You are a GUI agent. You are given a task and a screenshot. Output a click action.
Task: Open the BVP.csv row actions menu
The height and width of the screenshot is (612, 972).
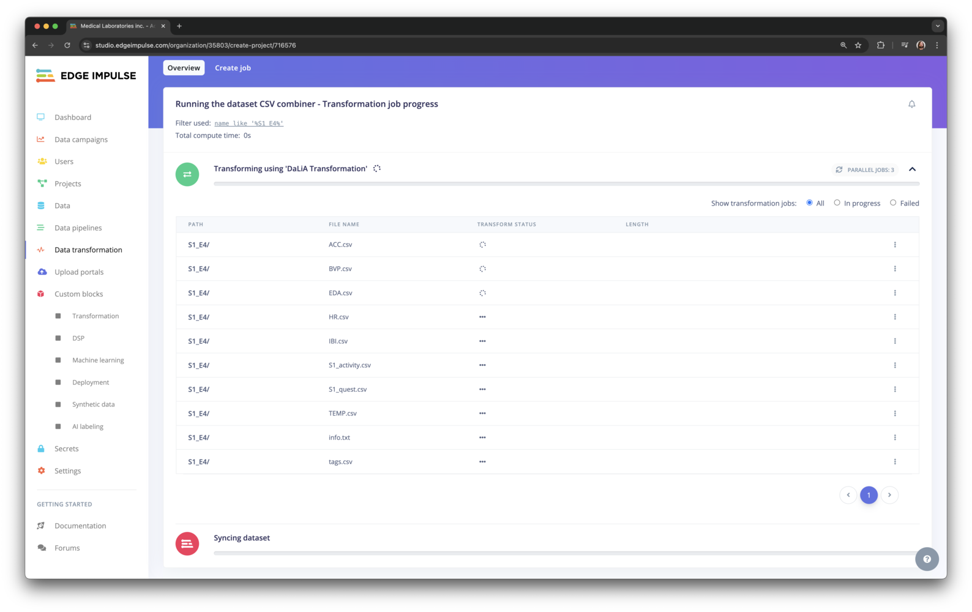tap(895, 269)
